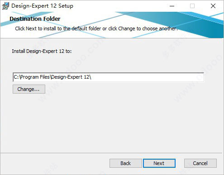Place the cursor after the path's trailing backslash

(91, 77)
